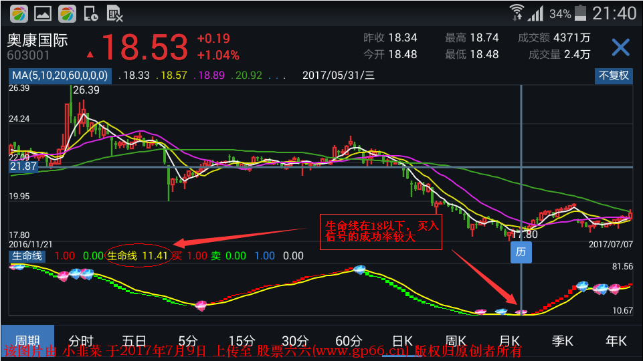Tap the 奥康国际 stock name
This screenshot has width=643, height=361.
click(x=37, y=39)
